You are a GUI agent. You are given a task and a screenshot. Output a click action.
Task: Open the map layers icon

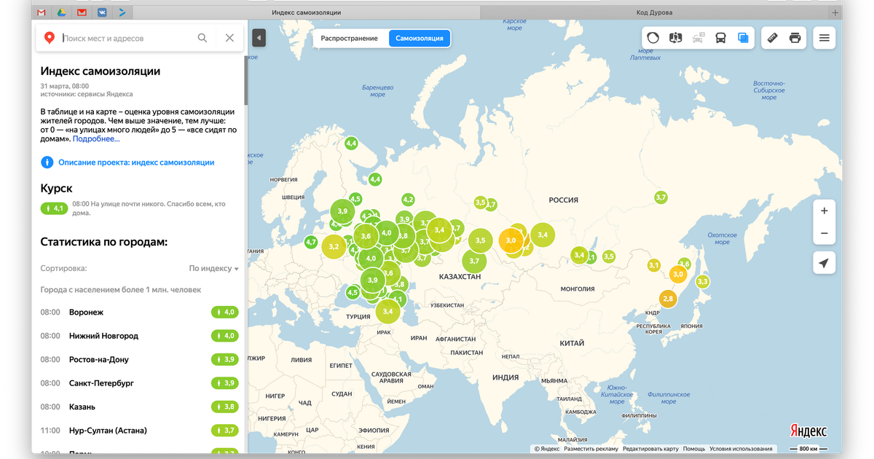[x=743, y=38]
